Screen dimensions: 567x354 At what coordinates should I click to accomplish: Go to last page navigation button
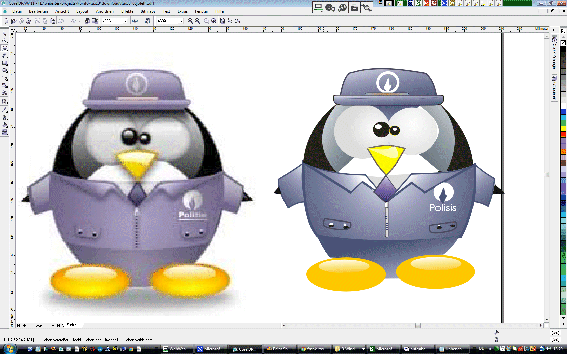tap(59, 325)
